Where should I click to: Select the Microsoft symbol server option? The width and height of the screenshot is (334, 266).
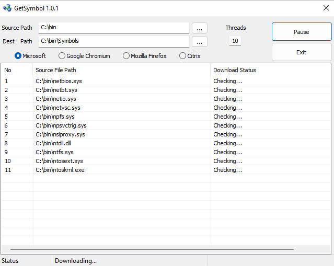pyautogui.click(x=30, y=56)
